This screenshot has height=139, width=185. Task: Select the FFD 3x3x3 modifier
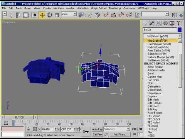[154, 119]
